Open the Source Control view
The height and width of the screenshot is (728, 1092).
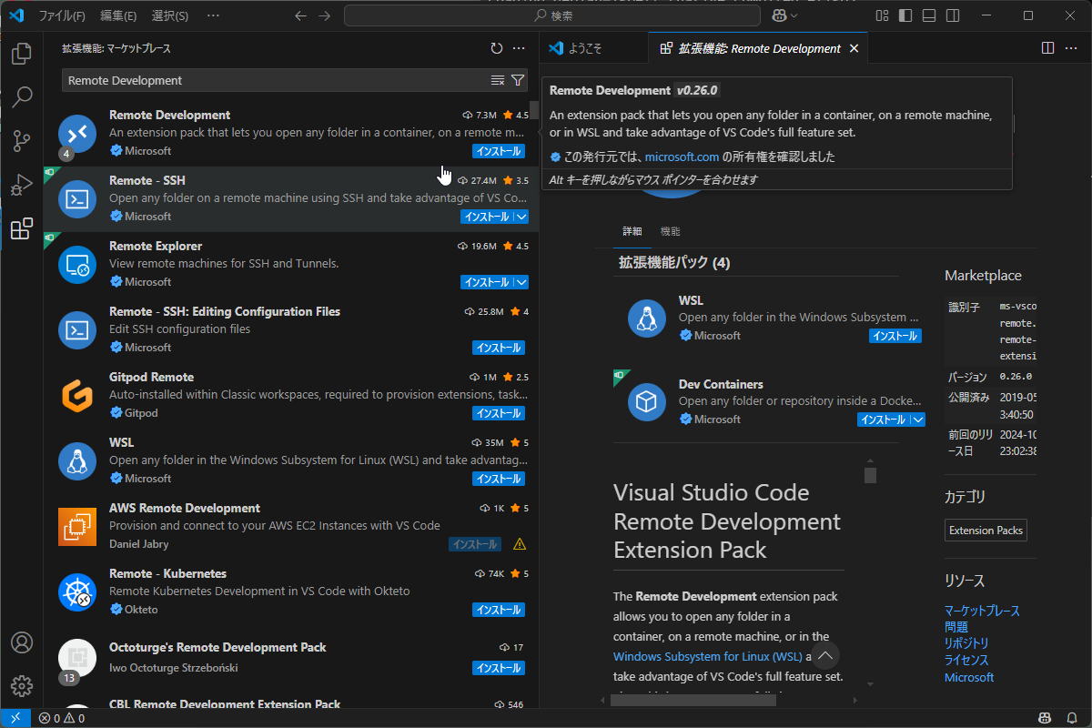click(x=22, y=141)
